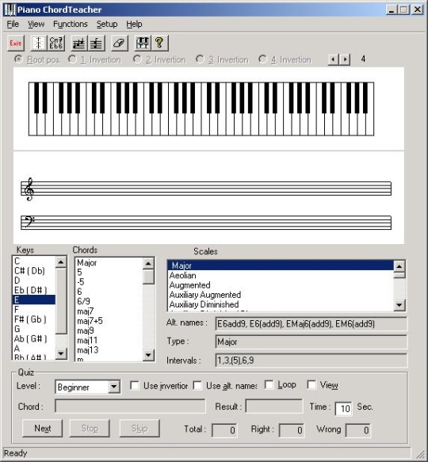Viewport: 428px width, 462px height.
Task: Click the Keys list scroll up arrow
Action: (x=61, y=262)
